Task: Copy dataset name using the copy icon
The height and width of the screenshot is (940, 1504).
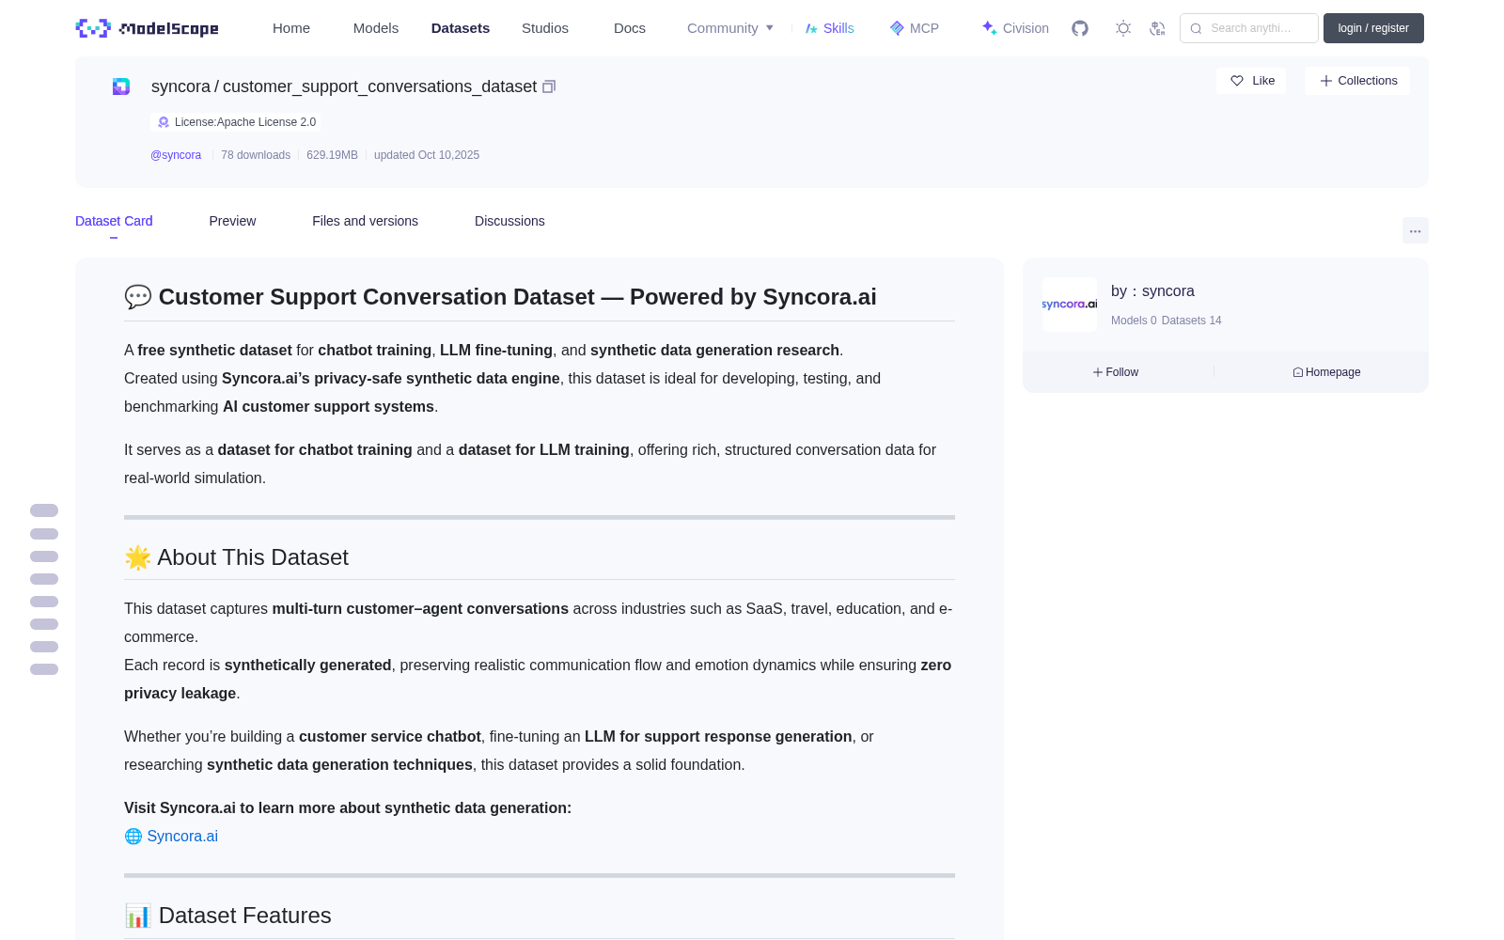Action: (549, 86)
